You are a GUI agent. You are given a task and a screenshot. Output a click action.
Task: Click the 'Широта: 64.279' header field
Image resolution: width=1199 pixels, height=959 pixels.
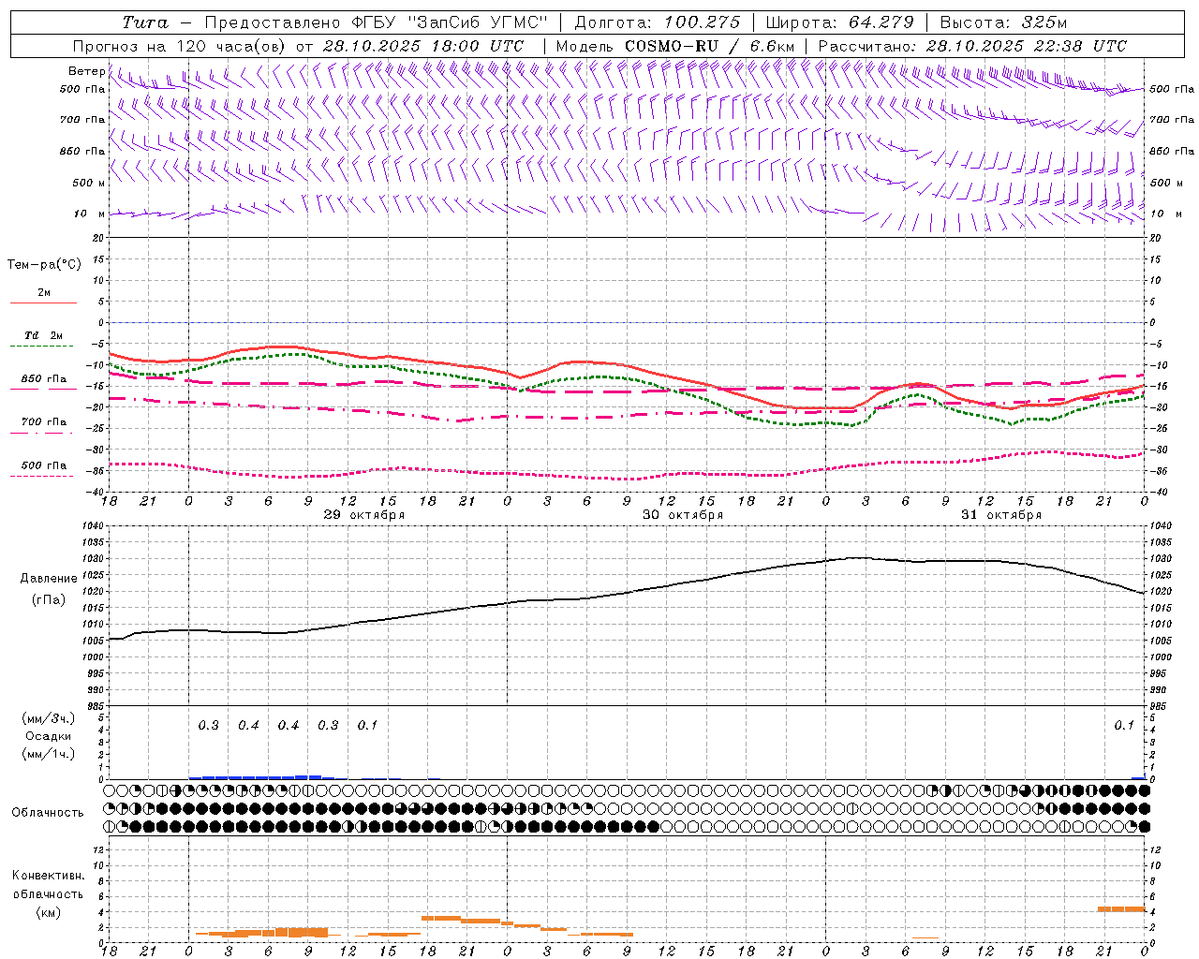pyautogui.click(x=838, y=22)
